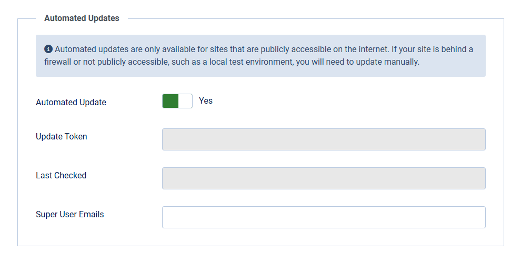This screenshot has width=521, height=262.
Task: Click the Automated Updates section heading
Action: [82, 18]
